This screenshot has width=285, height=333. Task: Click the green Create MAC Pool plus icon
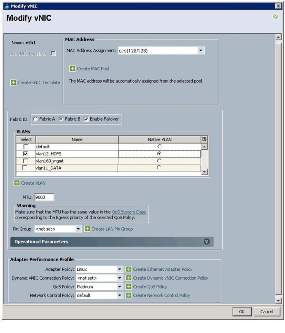pyautogui.click(x=72, y=69)
